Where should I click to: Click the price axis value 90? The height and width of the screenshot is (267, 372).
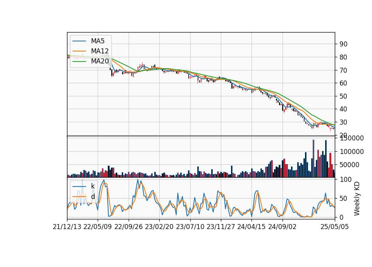click(344, 44)
